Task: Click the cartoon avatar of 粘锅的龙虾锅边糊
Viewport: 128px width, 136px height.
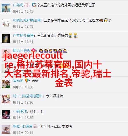Action: [6, 23]
